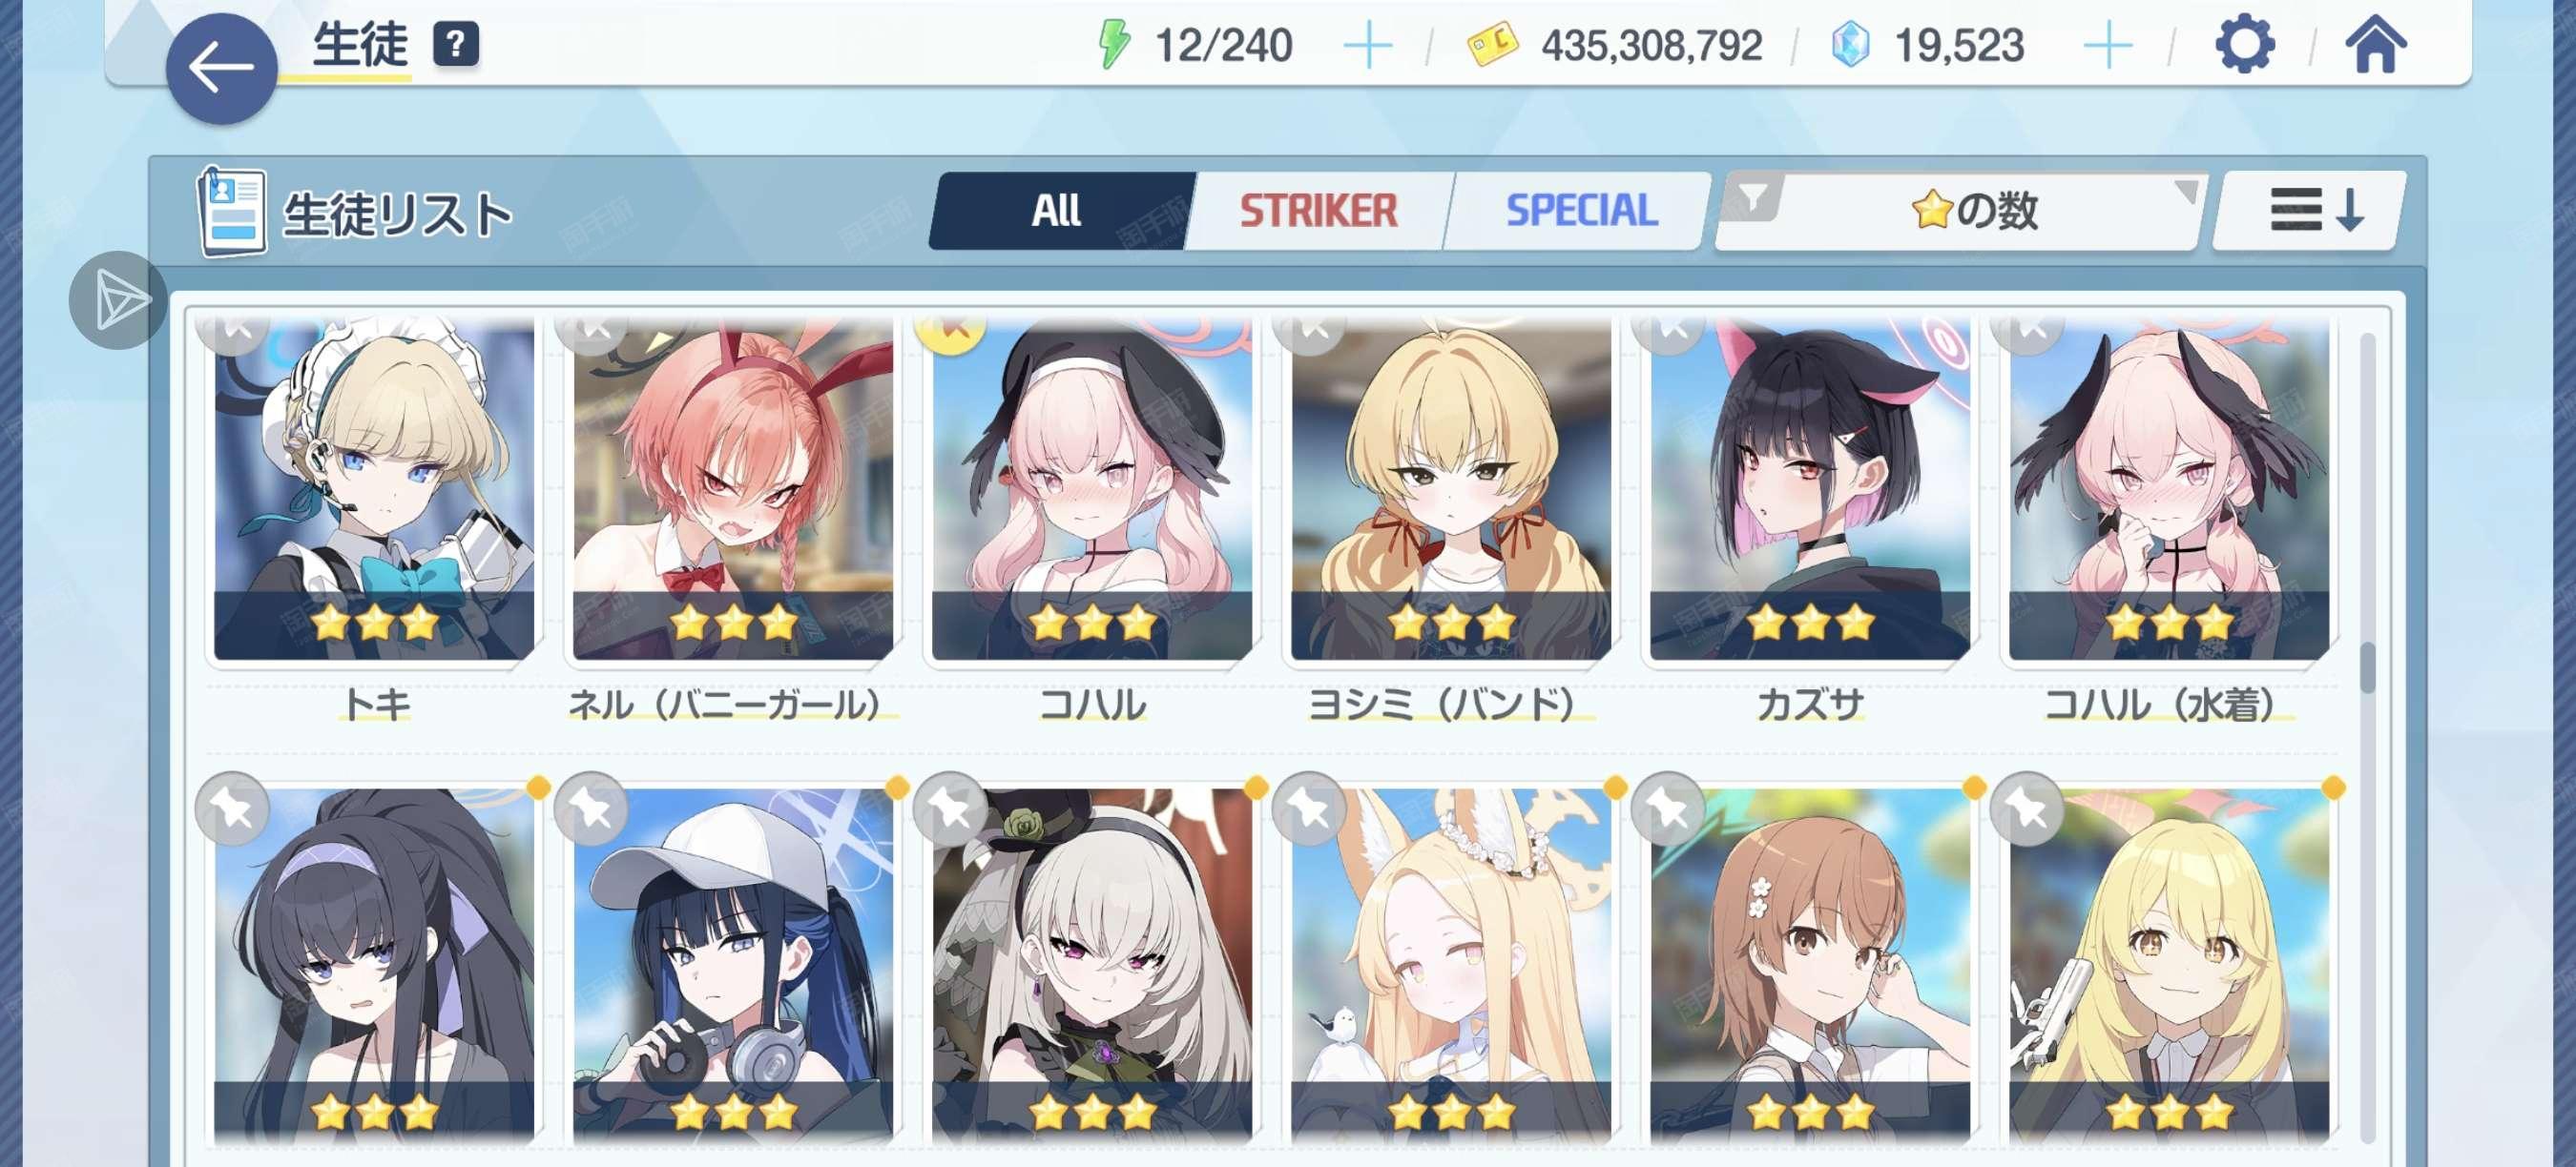Toggle pin on black ponytail student card

(x=232, y=809)
